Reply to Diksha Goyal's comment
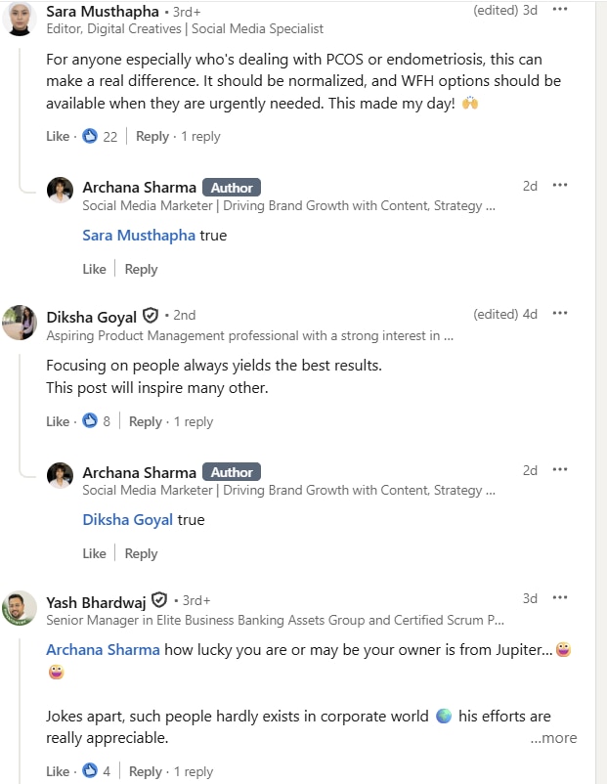This screenshot has width=607, height=784. click(145, 421)
